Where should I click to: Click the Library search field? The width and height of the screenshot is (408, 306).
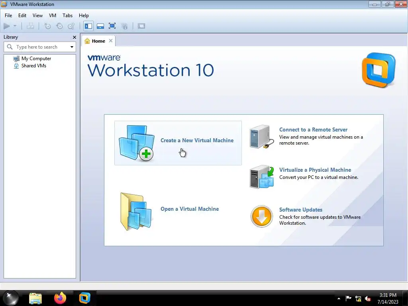tap(40, 47)
